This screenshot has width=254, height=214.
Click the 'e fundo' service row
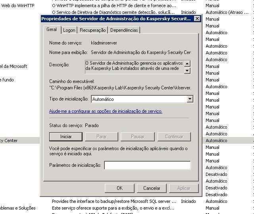[x=7, y=80]
